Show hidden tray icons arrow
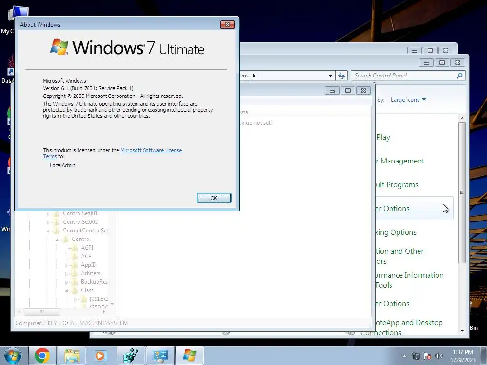 pyautogui.click(x=404, y=356)
